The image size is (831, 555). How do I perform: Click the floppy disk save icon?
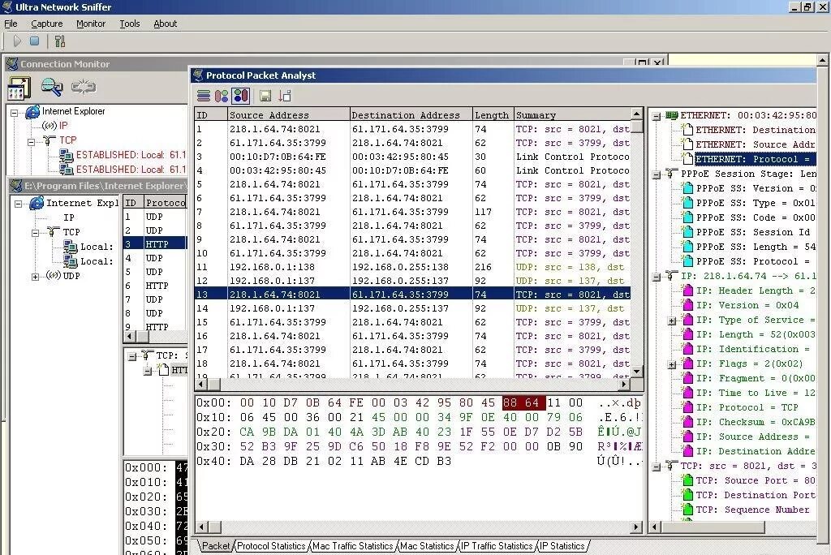pyautogui.click(x=265, y=96)
